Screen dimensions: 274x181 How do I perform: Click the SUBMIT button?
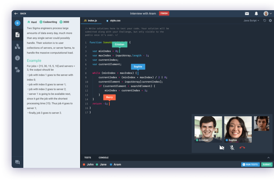tap(267, 165)
